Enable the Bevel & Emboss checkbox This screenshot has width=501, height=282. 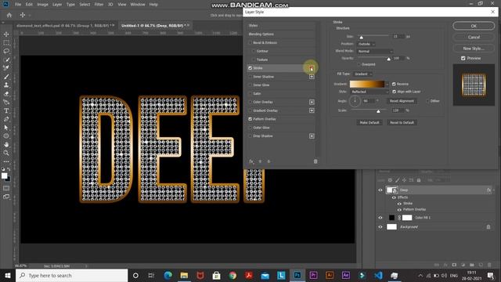click(250, 42)
